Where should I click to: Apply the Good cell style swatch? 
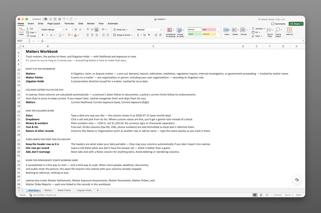(195, 34)
